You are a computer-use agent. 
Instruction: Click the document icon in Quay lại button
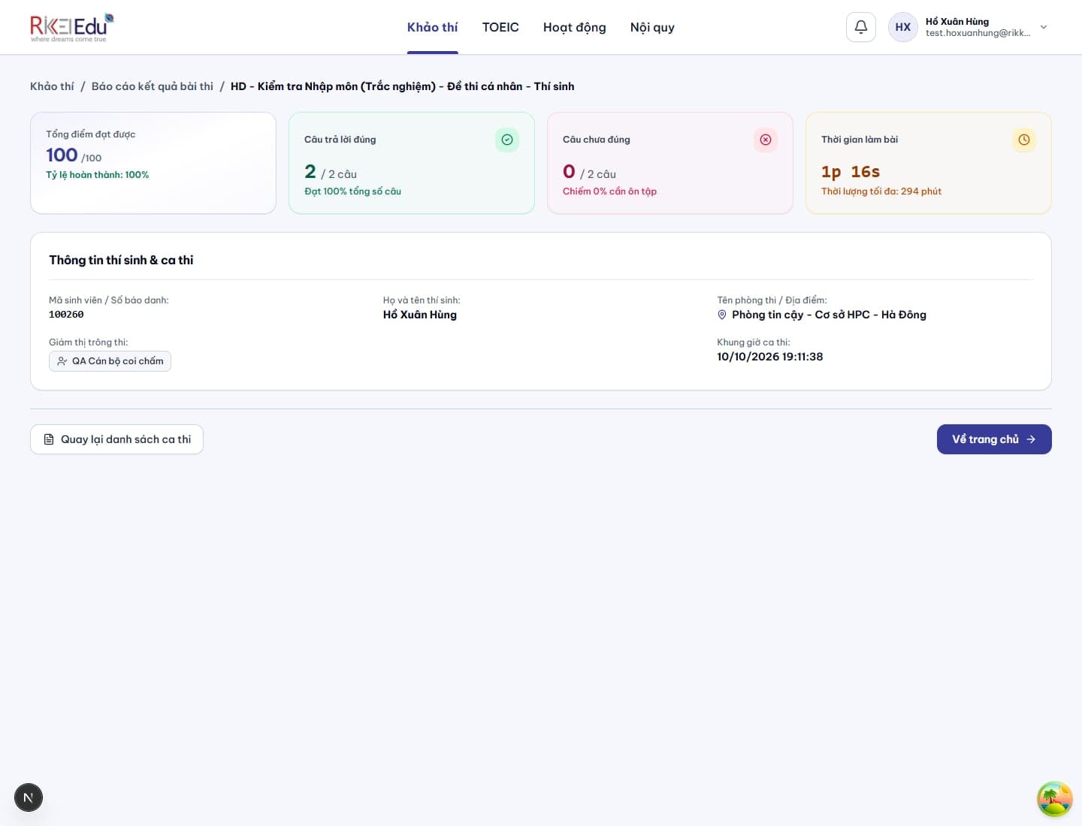(x=49, y=439)
